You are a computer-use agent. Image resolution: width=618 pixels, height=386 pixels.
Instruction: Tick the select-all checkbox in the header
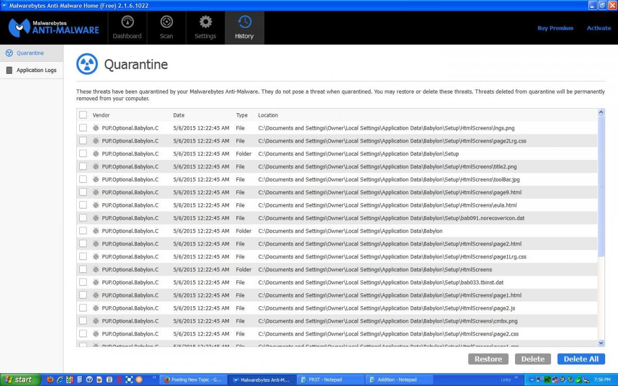(x=83, y=115)
